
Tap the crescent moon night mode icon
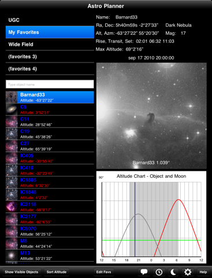(173, 272)
